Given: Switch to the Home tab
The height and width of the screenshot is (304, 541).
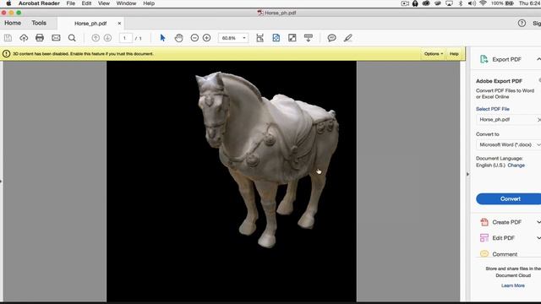Looking at the screenshot, I should 13,23.
